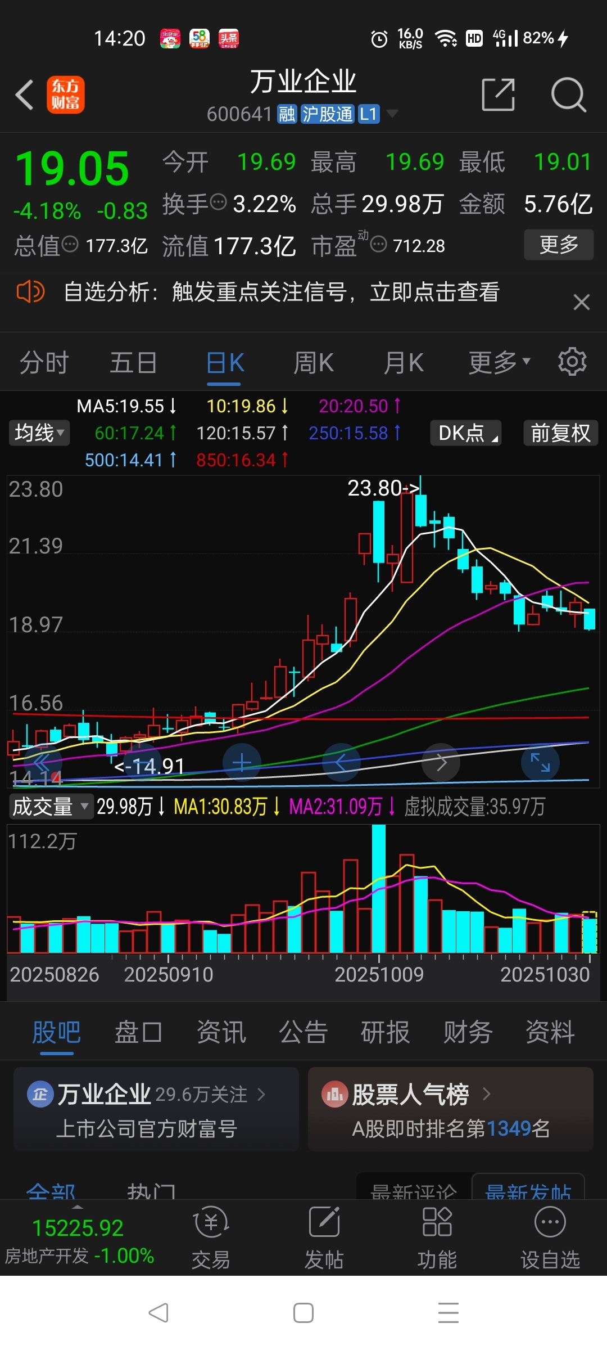Move chart right with right-arrow button
Image resolution: width=607 pixels, height=1350 pixels.
441,763
